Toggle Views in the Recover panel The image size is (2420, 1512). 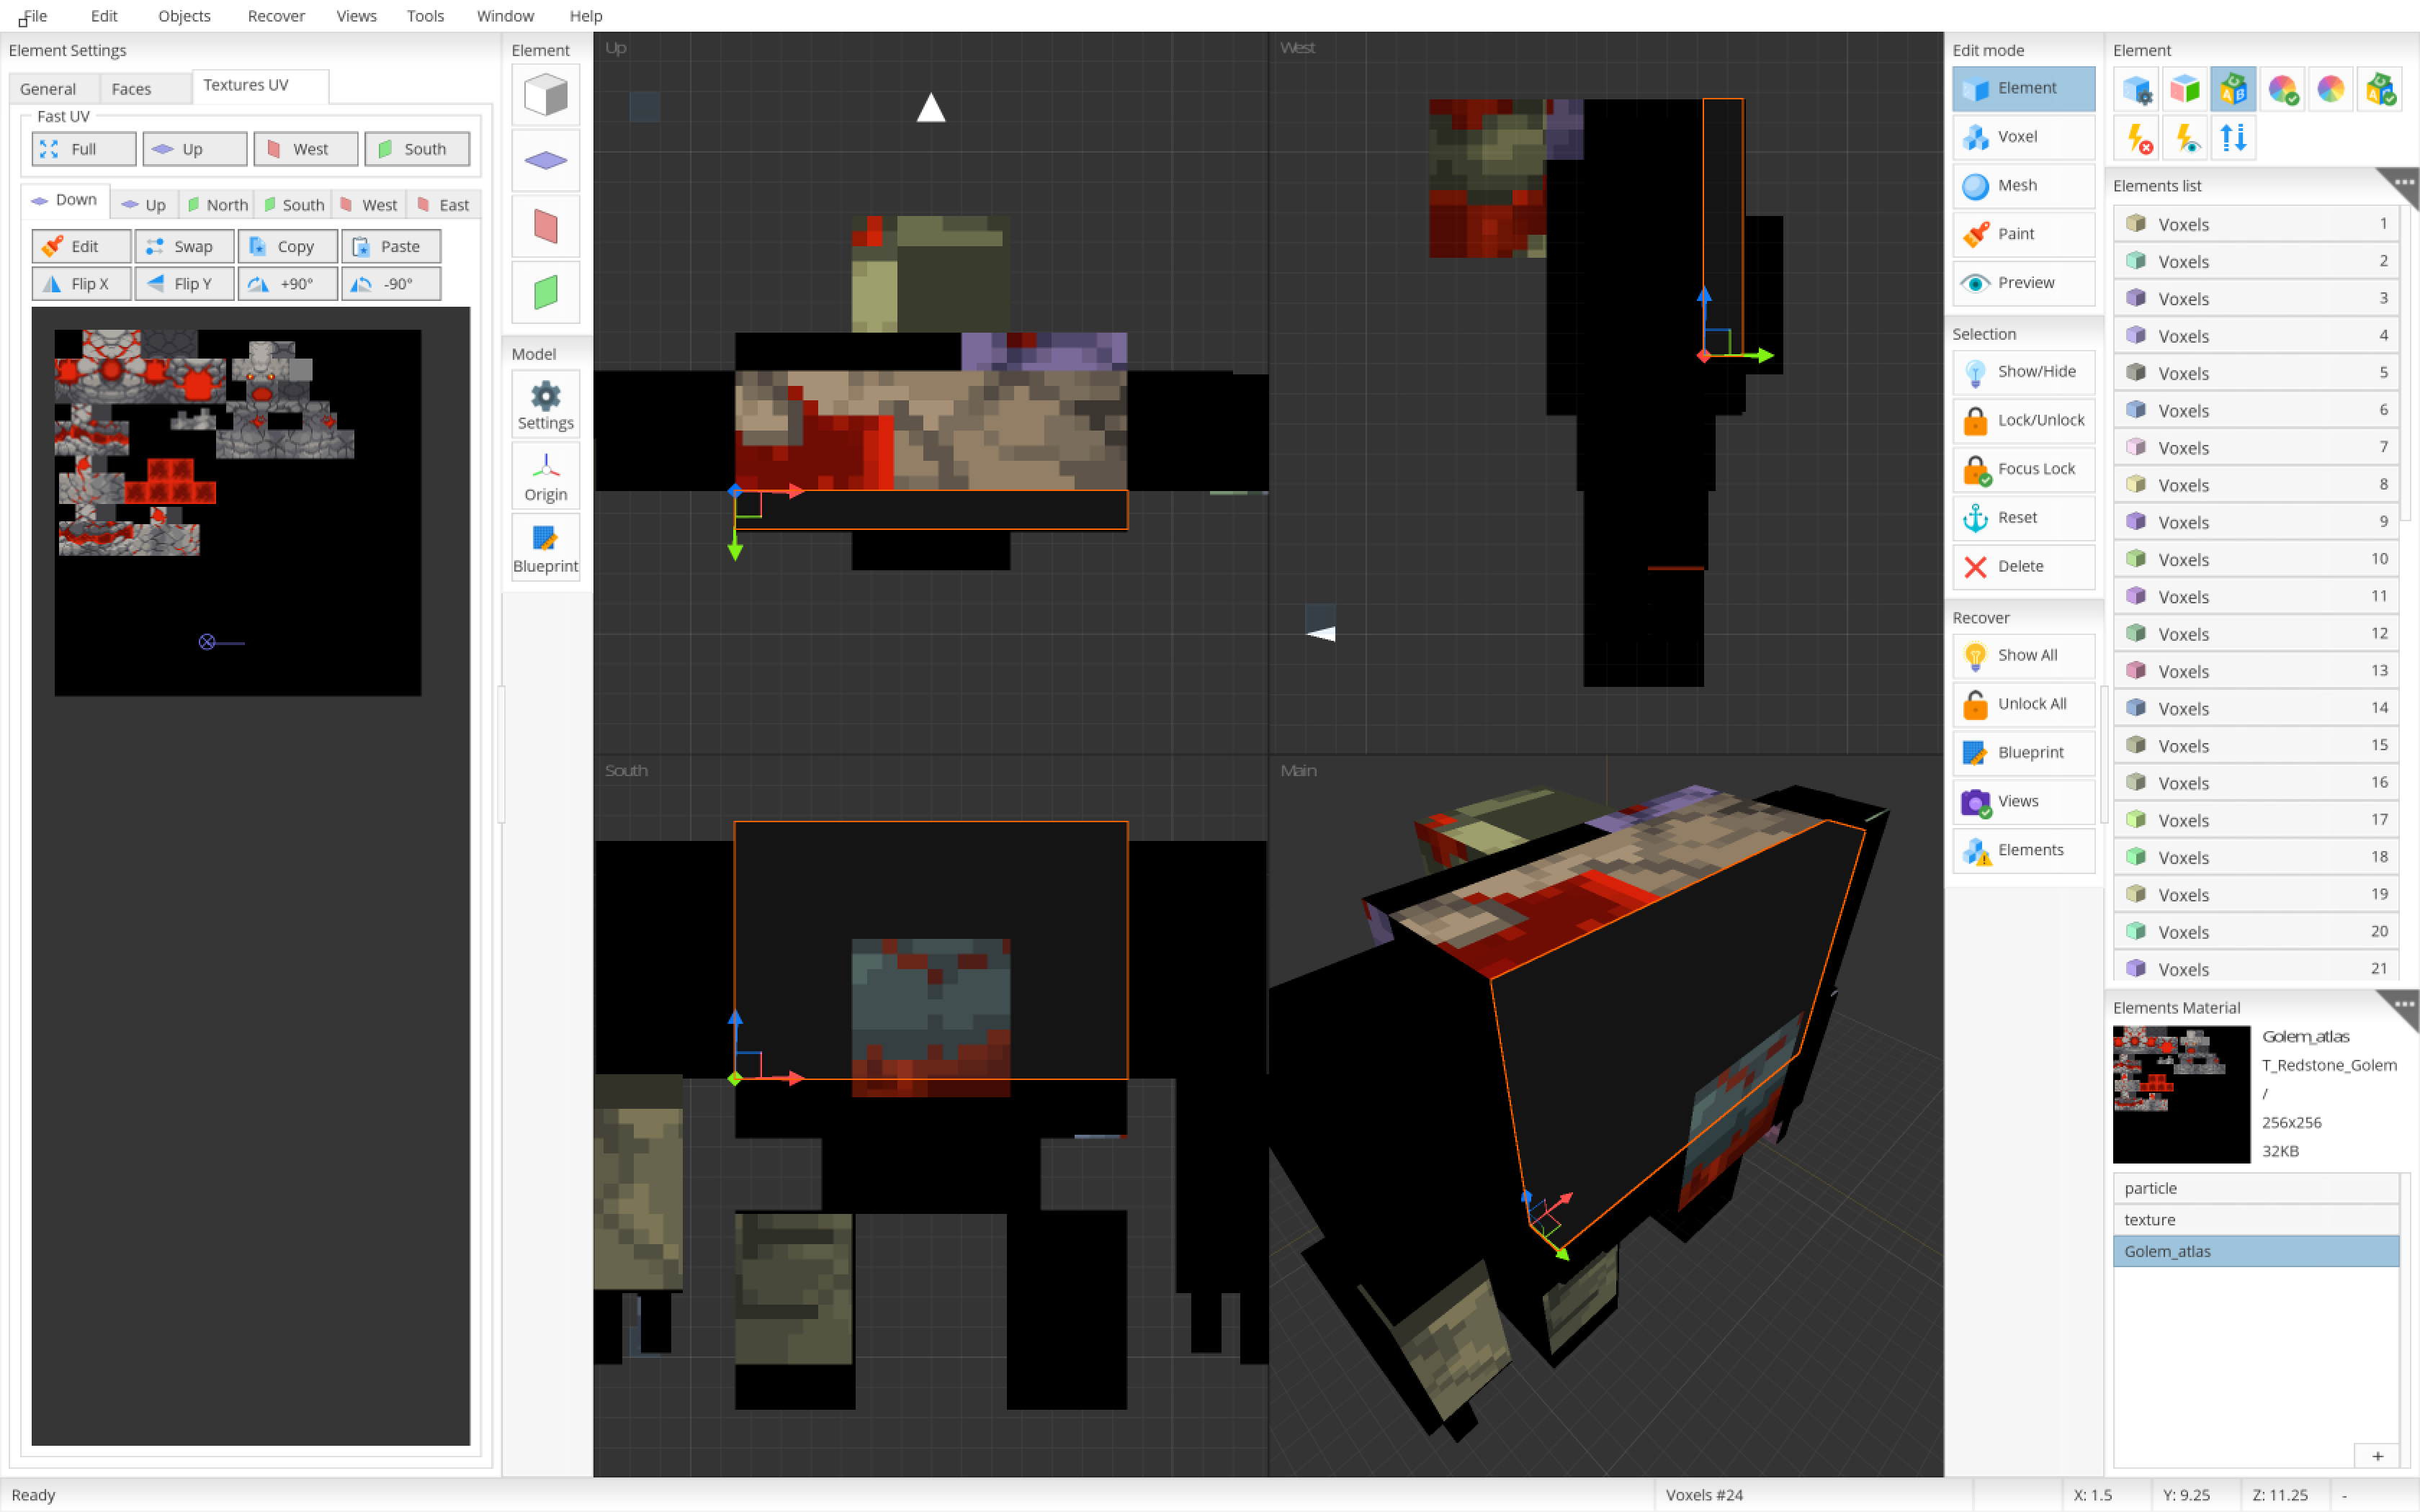point(2023,802)
